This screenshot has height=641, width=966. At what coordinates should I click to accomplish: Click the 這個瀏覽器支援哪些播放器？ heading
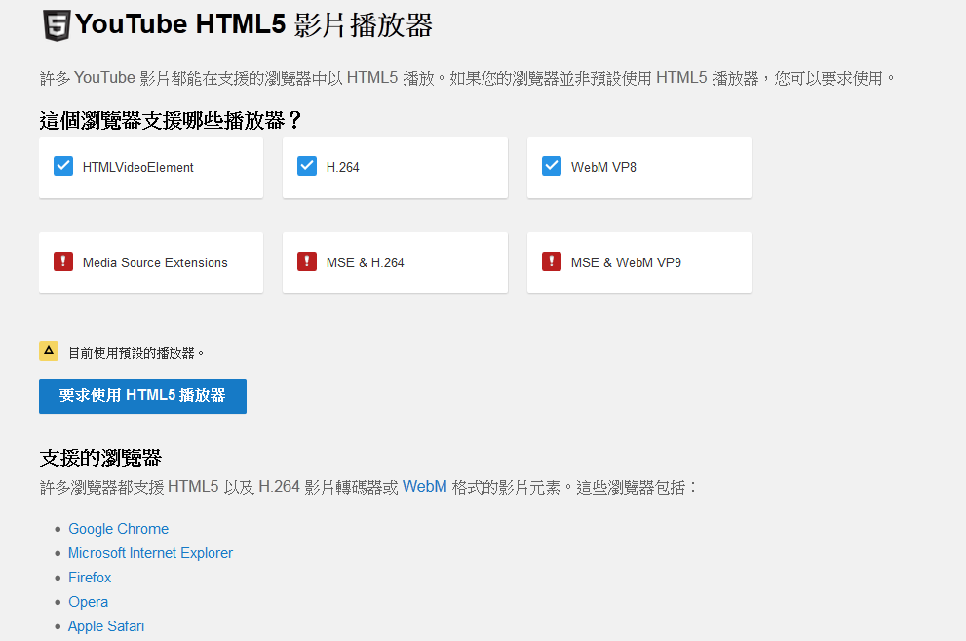171,120
